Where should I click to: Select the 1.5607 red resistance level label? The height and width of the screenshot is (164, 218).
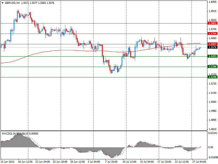click(213, 44)
